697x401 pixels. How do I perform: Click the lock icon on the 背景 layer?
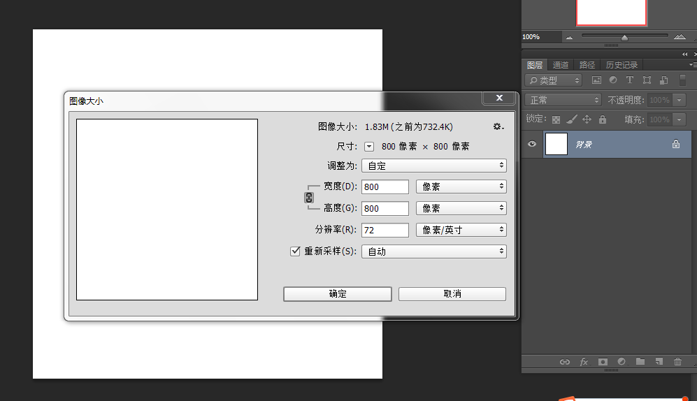(675, 144)
